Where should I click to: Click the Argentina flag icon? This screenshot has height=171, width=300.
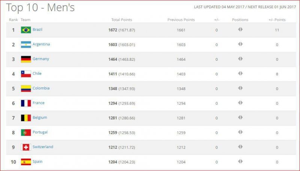(x=26, y=45)
